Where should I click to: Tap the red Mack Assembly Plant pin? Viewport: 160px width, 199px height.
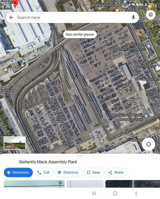point(16,4)
